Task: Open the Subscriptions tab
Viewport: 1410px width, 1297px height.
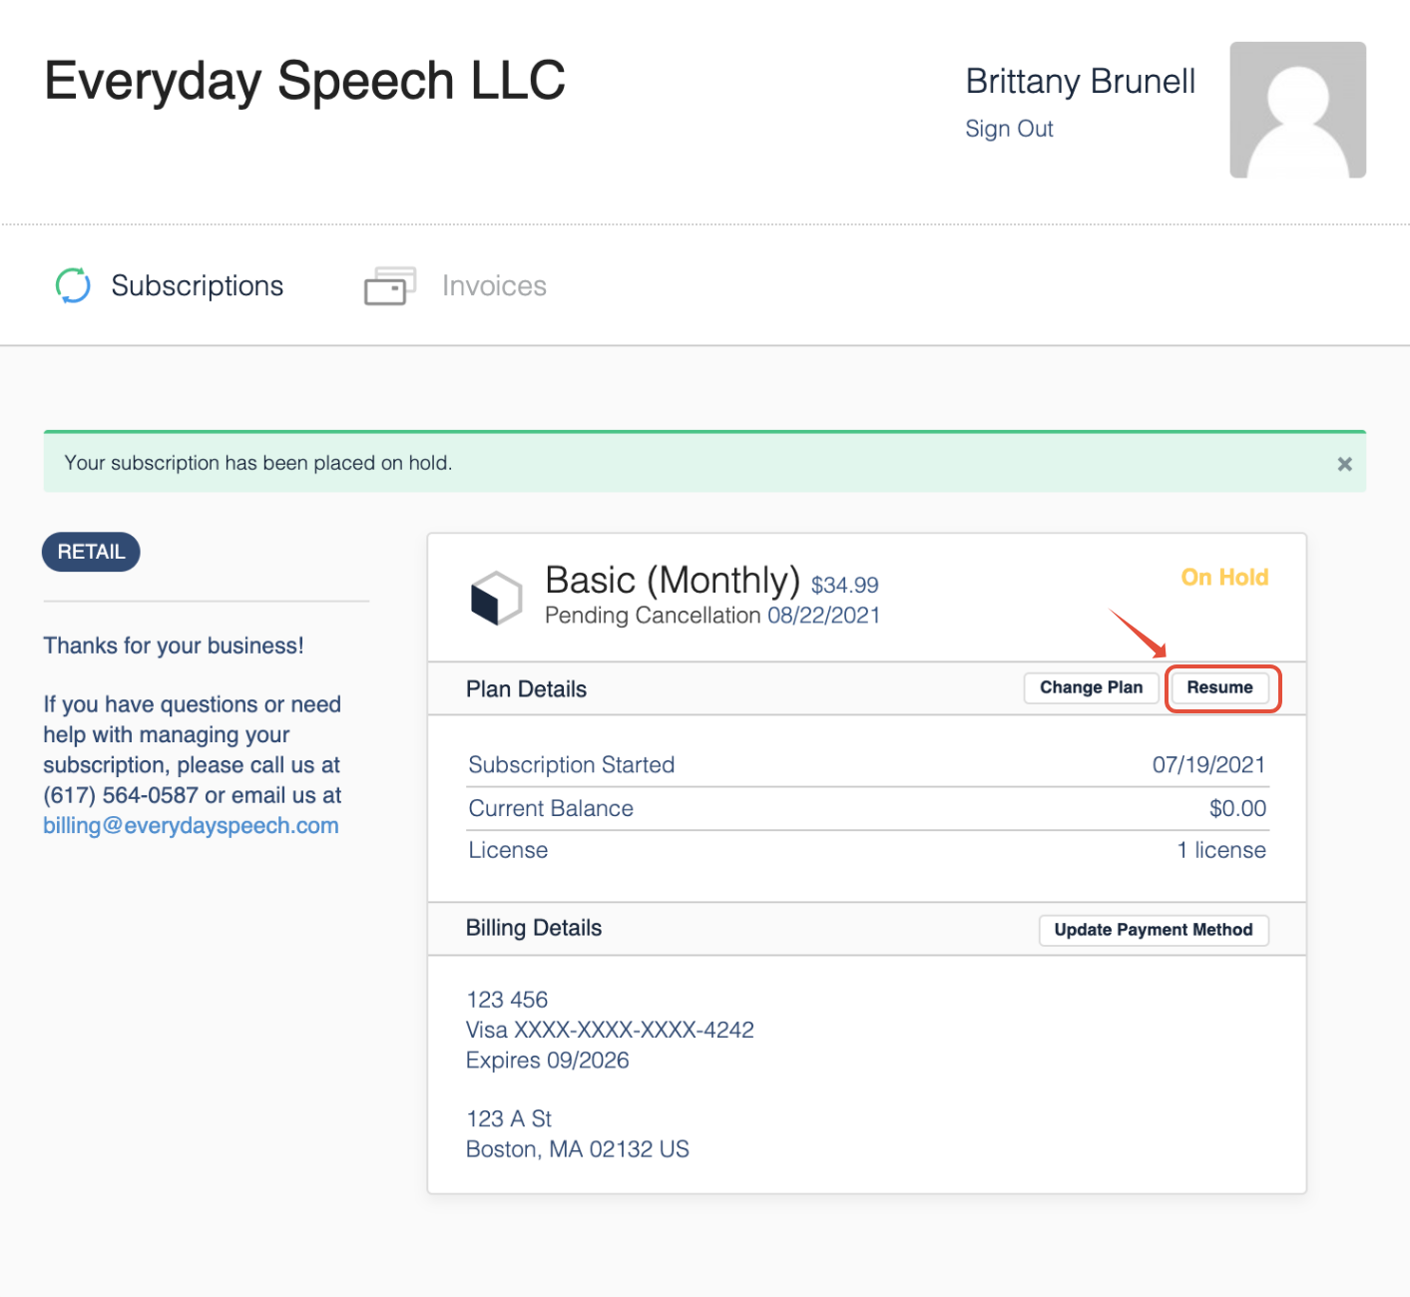Action: (x=198, y=286)
